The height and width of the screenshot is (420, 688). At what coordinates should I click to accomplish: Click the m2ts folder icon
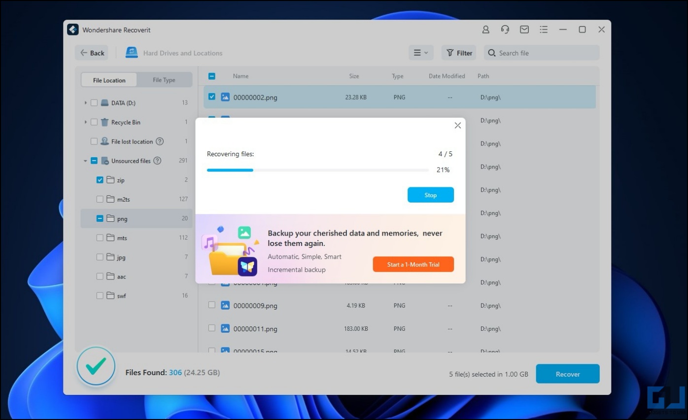110,199
